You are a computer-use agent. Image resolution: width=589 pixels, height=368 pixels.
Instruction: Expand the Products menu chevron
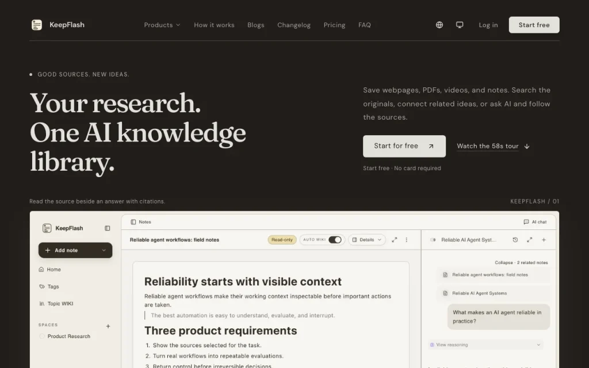tap(178, 25)
